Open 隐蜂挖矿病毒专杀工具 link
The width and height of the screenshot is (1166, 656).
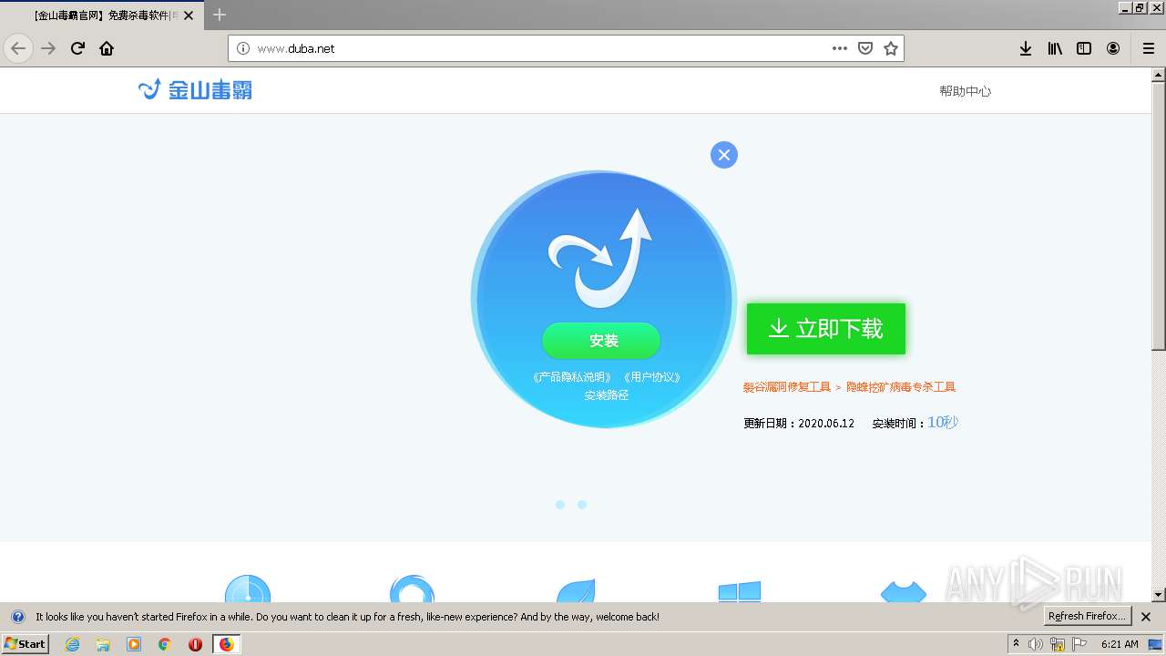coord(901,387)
